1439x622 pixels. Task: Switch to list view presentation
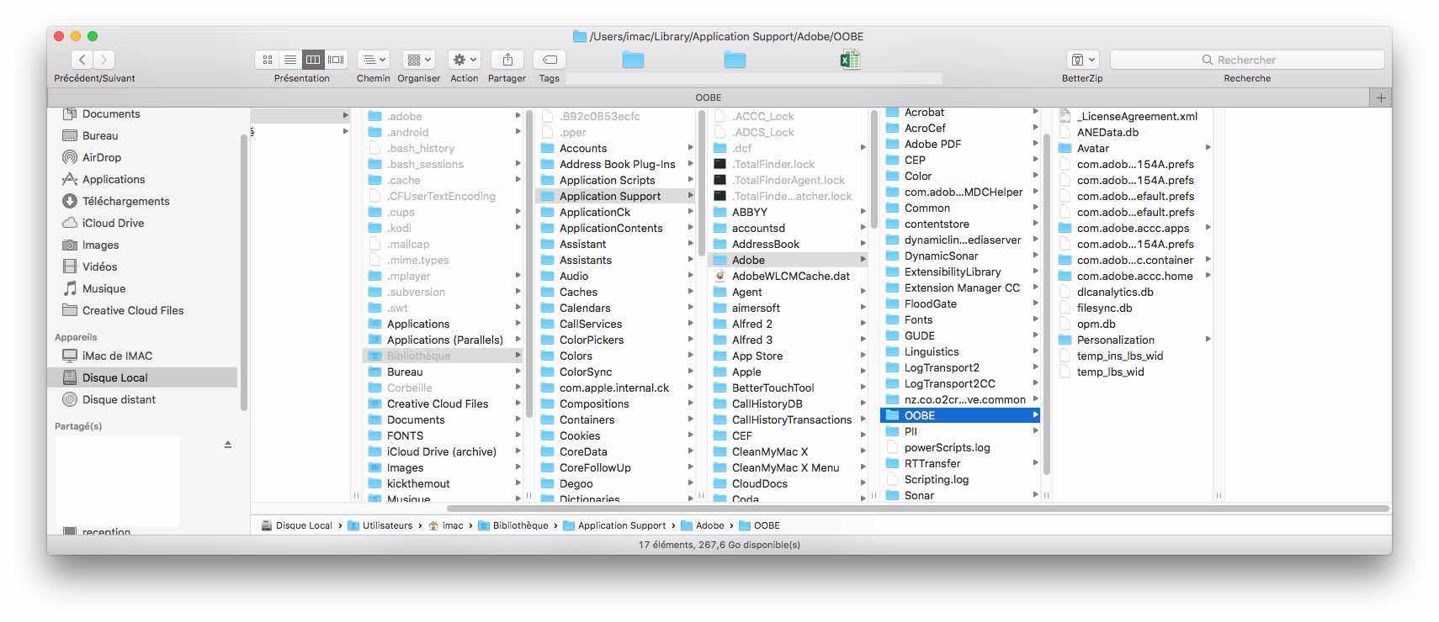pyautogui.click(x=290, y=60)
